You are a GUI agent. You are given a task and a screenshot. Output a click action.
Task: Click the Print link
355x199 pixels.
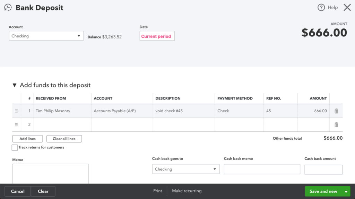click(x=158, y=191)
